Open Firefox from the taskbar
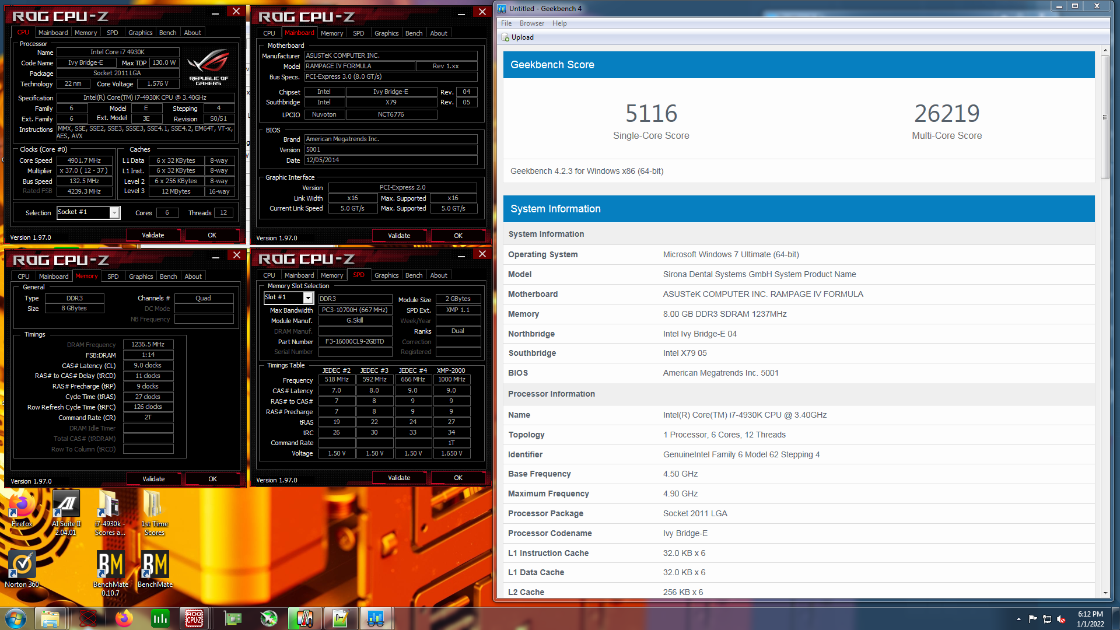The height and width of the screenshot is (630, 1120). tap(124, 618)
